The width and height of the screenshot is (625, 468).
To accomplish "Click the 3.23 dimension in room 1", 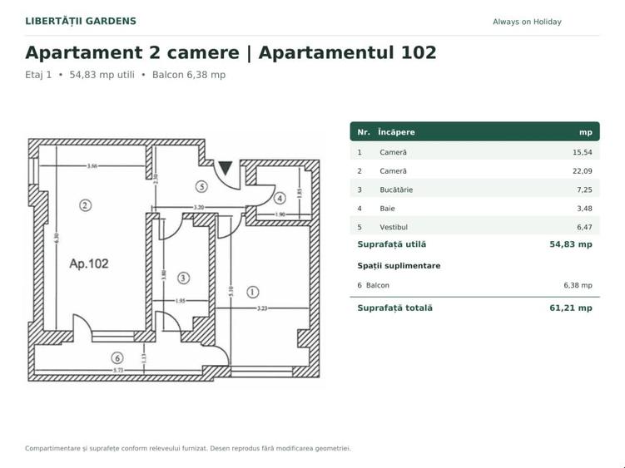I will click(262, 308).
